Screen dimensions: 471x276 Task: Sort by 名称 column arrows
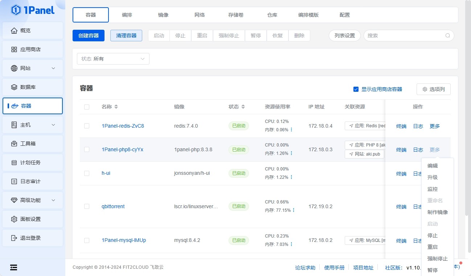point(116,107)
